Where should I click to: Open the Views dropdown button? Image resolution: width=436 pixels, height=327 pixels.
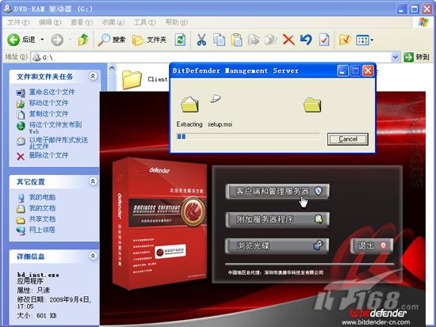coord(365,40)
